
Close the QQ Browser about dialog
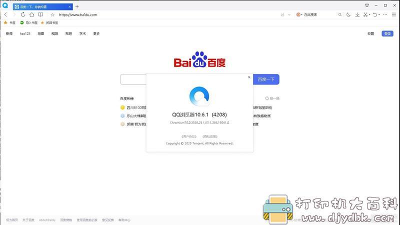tap(249, 77)
